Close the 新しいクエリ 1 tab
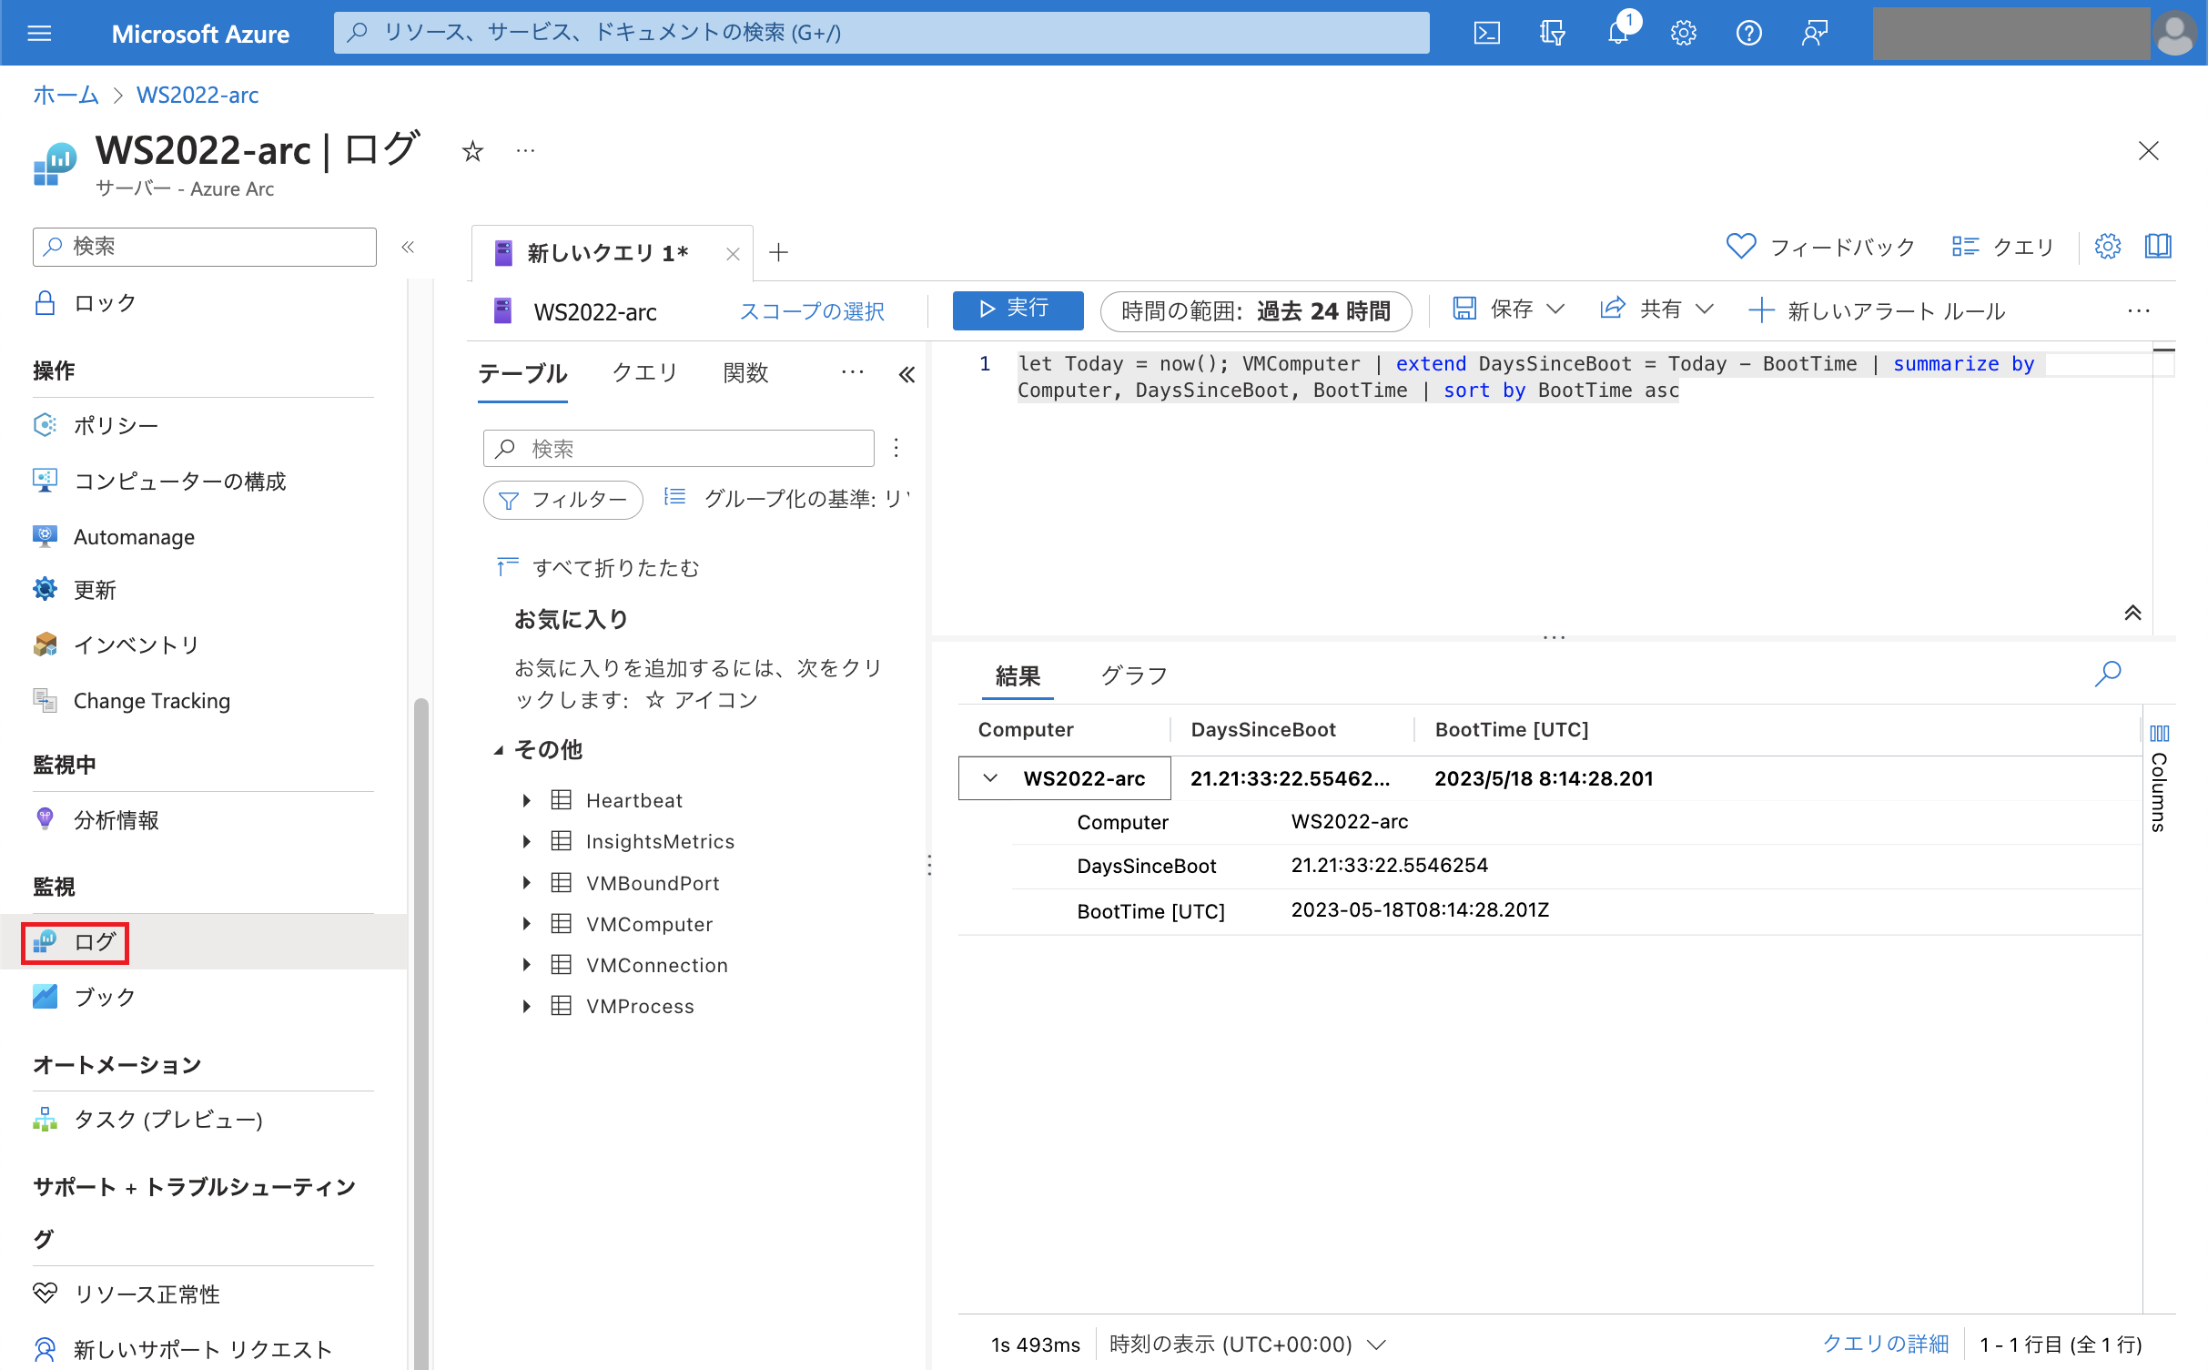The image size is (2208, 1370). (x=733, y=254)
